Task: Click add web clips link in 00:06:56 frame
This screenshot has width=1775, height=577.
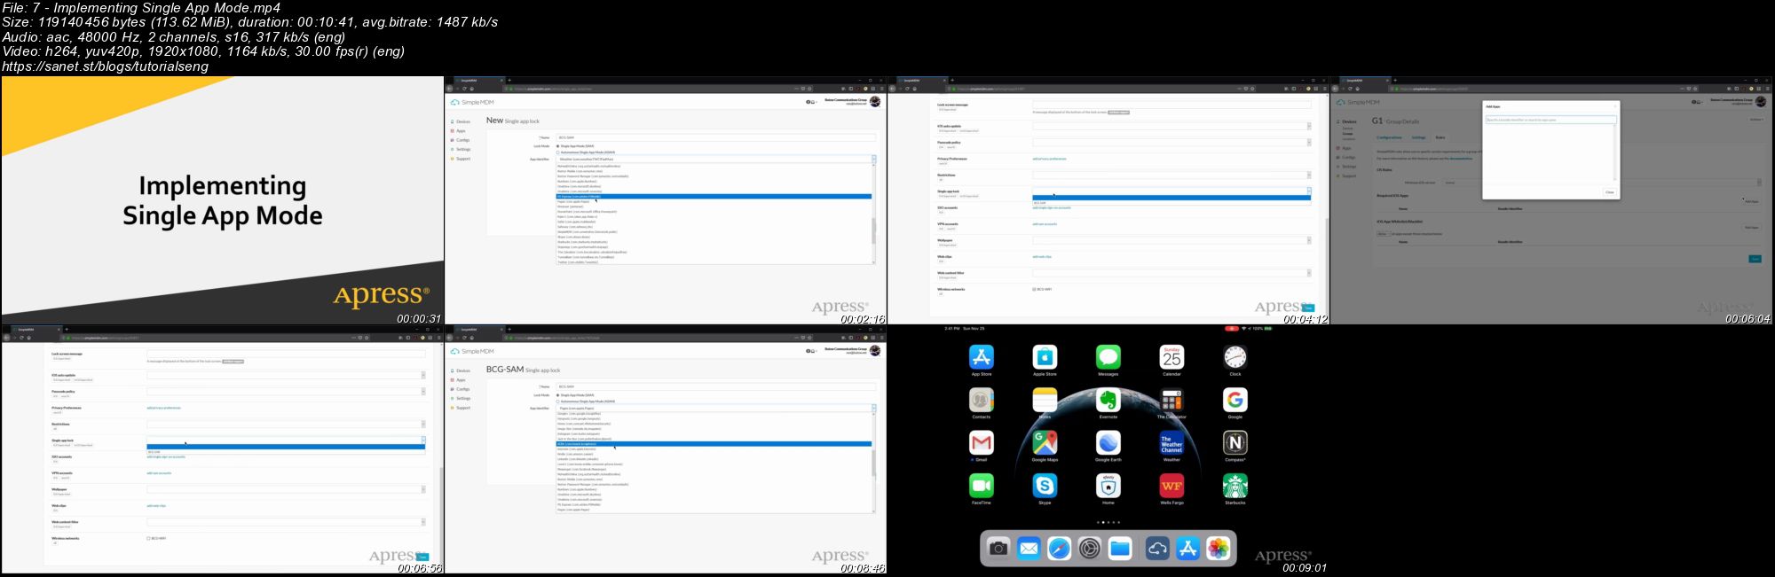Action: 156,506
